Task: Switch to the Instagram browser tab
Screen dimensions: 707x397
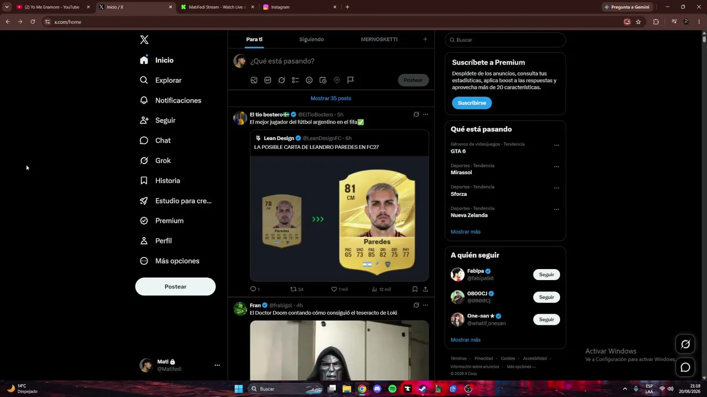Action: click(x=300, y=7)
